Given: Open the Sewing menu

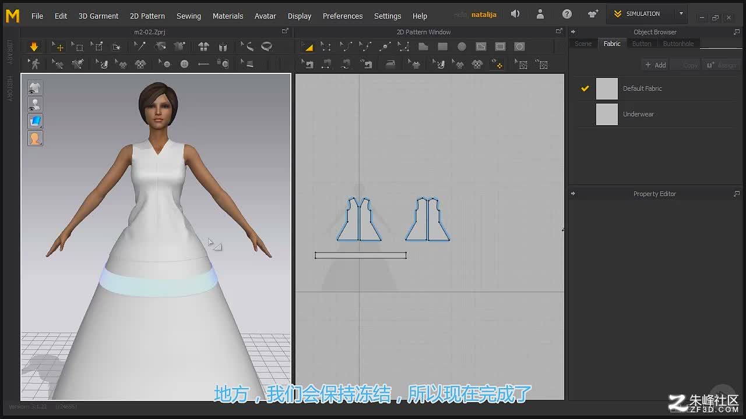Looking at the screenshot, I should pos(189,16).
